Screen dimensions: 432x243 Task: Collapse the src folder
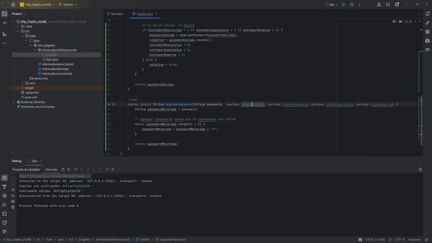[x=18, y=31]
